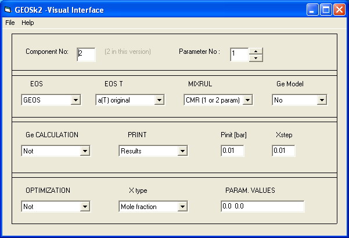This screenshot has width=349, height=238.
Task: Click the Pinit [bar] input field
Action: pos(232,151)
